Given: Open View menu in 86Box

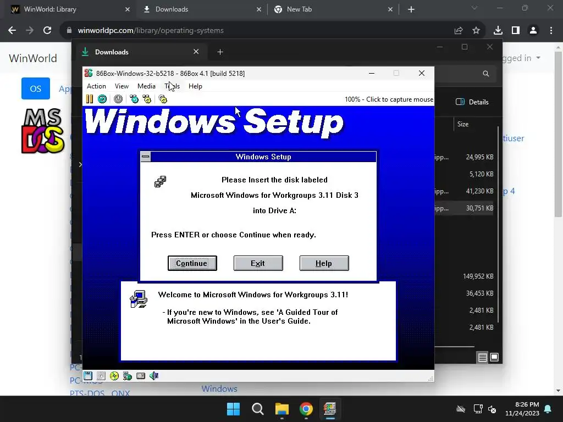Looking at the screenshot, I should (x=122, y=86).
